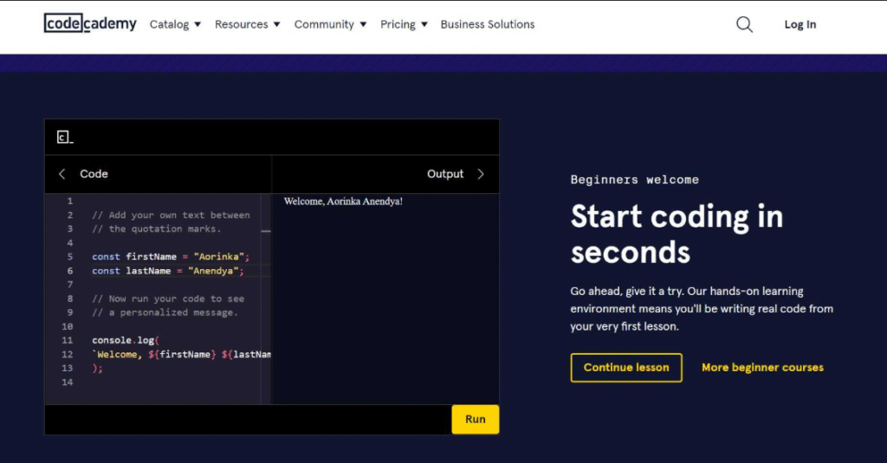
Task: Click the comment "the quotation marks."
Action: (x=157, y=229)
